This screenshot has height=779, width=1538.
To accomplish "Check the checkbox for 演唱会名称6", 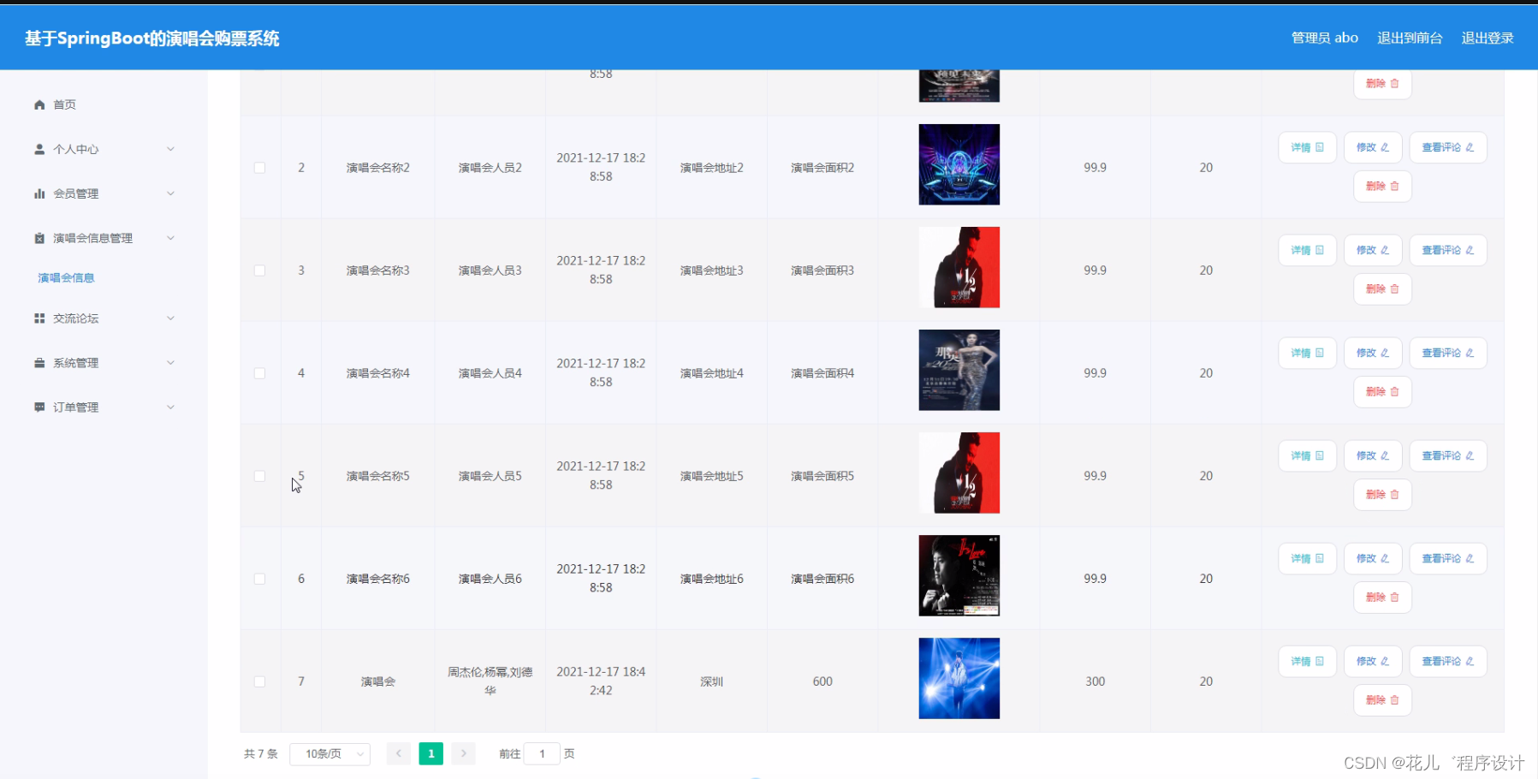I will click(260, 578).
